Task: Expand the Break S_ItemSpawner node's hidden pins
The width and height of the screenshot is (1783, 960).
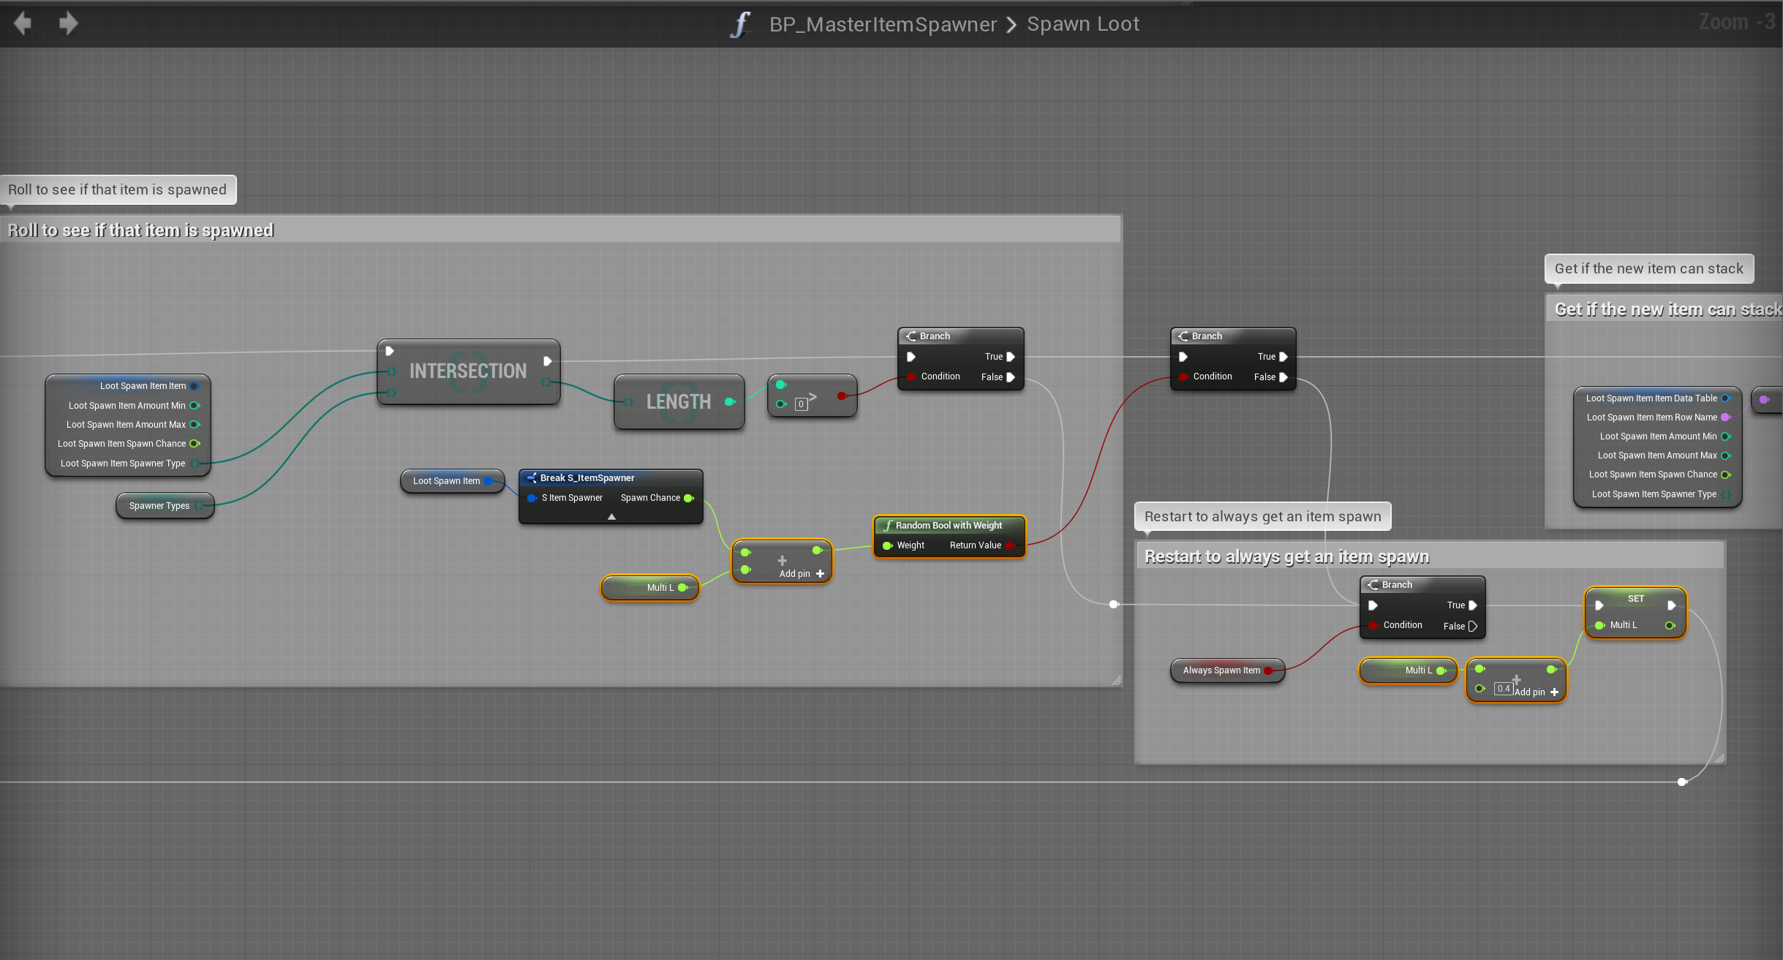Action: pos(611,516)
